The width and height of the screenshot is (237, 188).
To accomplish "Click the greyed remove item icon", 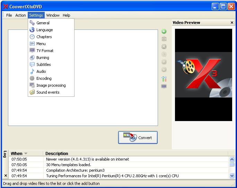I will coord(164,46).
